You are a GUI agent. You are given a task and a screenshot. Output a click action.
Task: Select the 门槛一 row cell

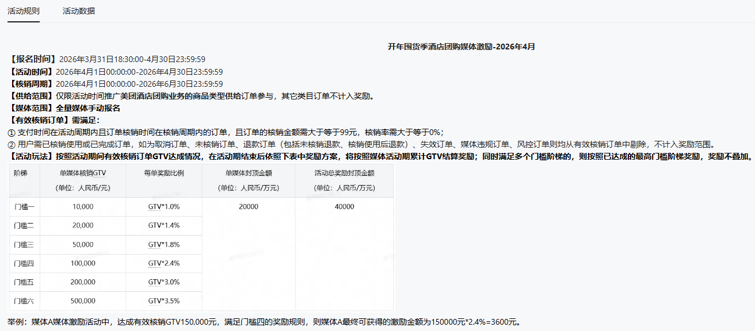pyautogui.click(x=24, y=207)
